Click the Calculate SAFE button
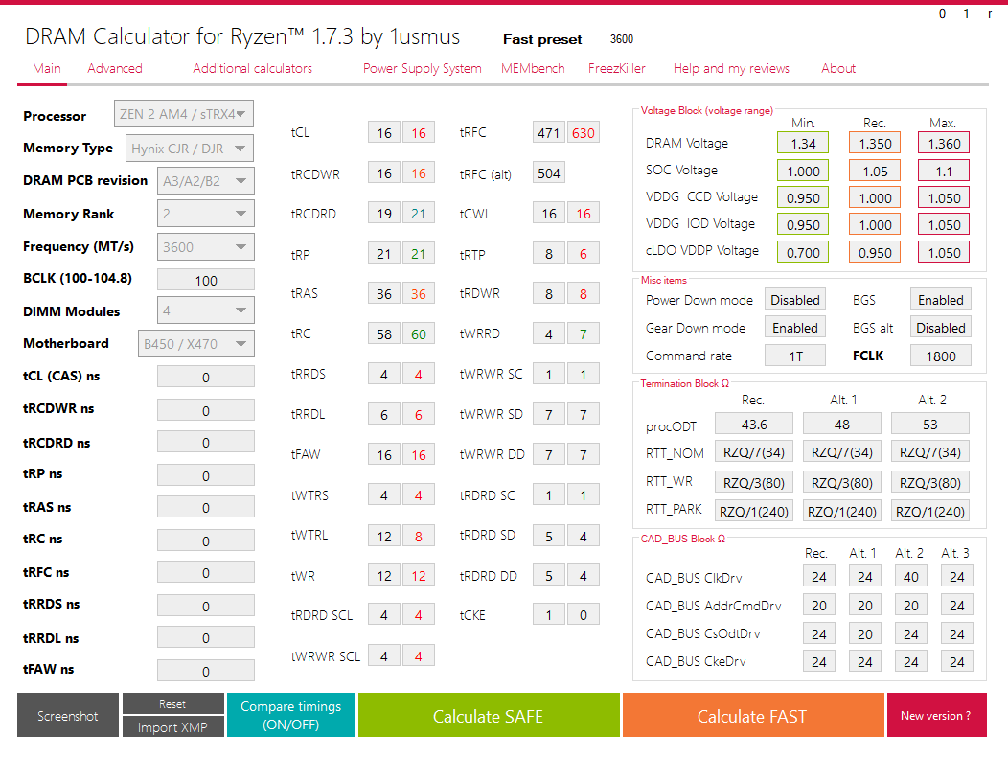Screen dimensions: 1008x758 coord(489,715)
